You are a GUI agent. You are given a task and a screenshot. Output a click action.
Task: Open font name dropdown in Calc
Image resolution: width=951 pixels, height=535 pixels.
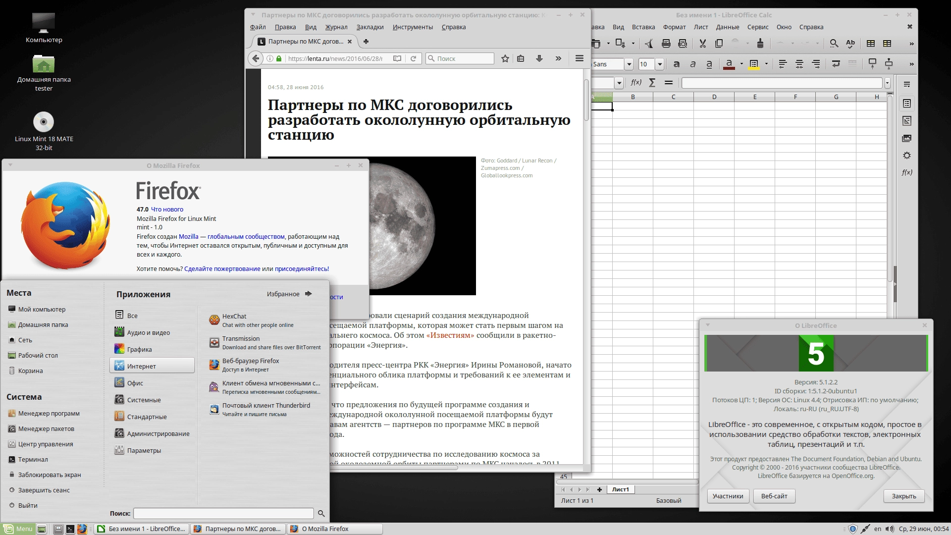coord(629,64)
